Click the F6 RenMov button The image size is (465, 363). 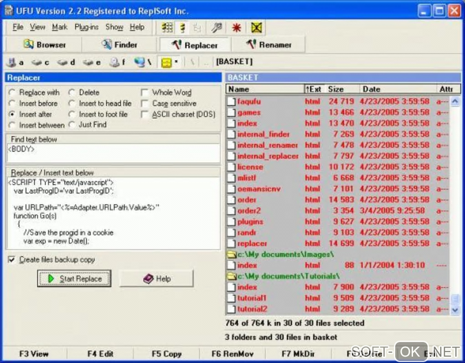pyautogui.click(x=232, y=354)
